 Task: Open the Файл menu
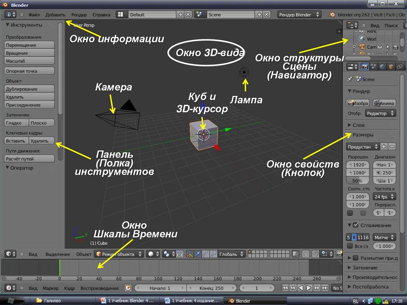[x=34, y=15]
